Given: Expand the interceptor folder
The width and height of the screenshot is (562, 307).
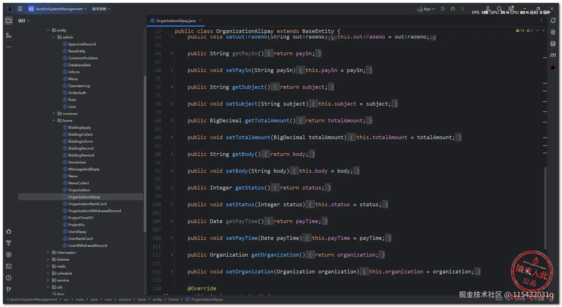Looking at the screenshot, I should coord(48,252).
